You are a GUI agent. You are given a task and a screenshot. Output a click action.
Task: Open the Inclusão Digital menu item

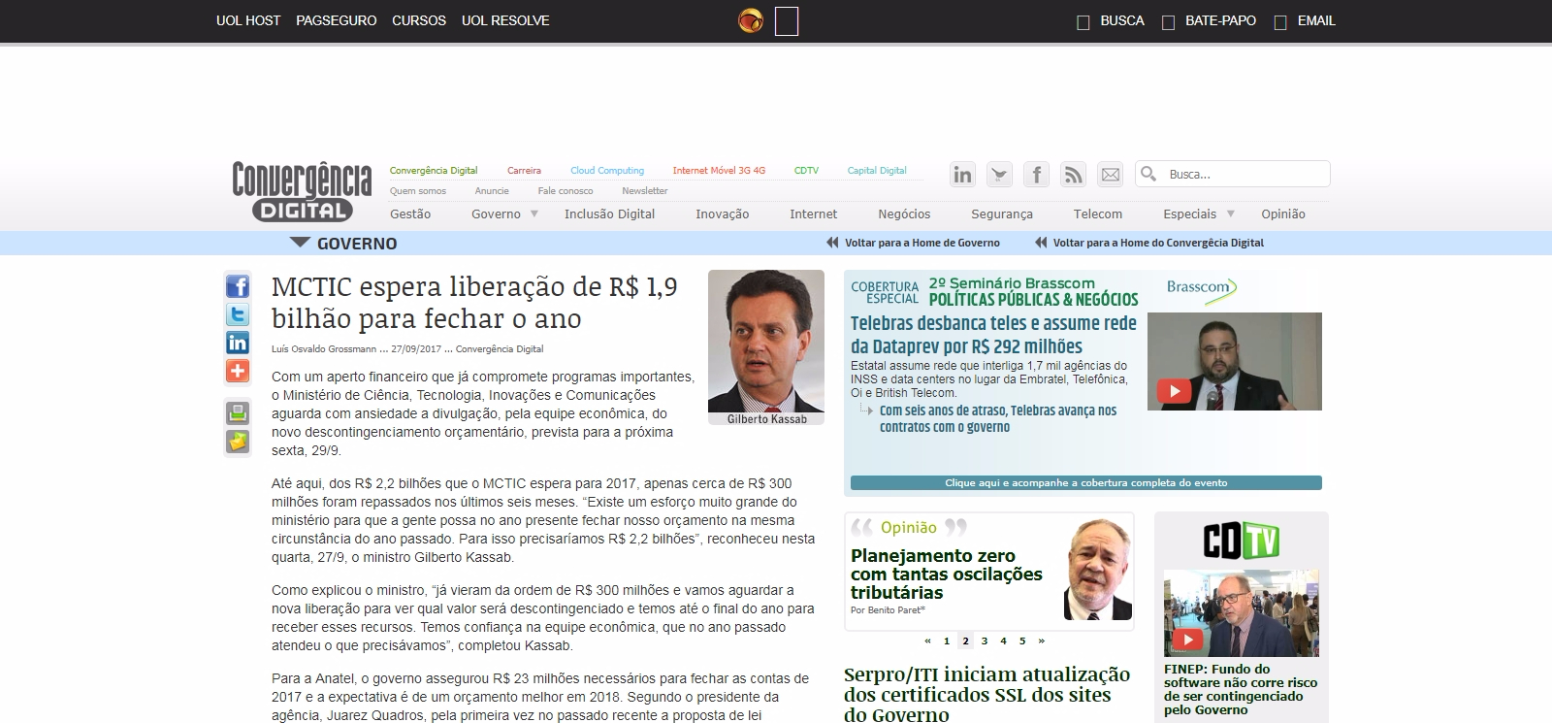[x=609, y=214]
